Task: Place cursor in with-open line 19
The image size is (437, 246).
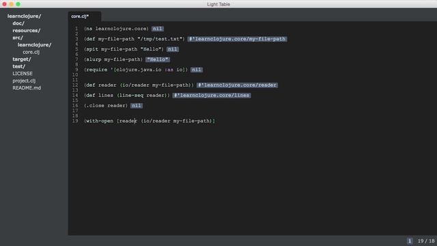Action: 150,121
